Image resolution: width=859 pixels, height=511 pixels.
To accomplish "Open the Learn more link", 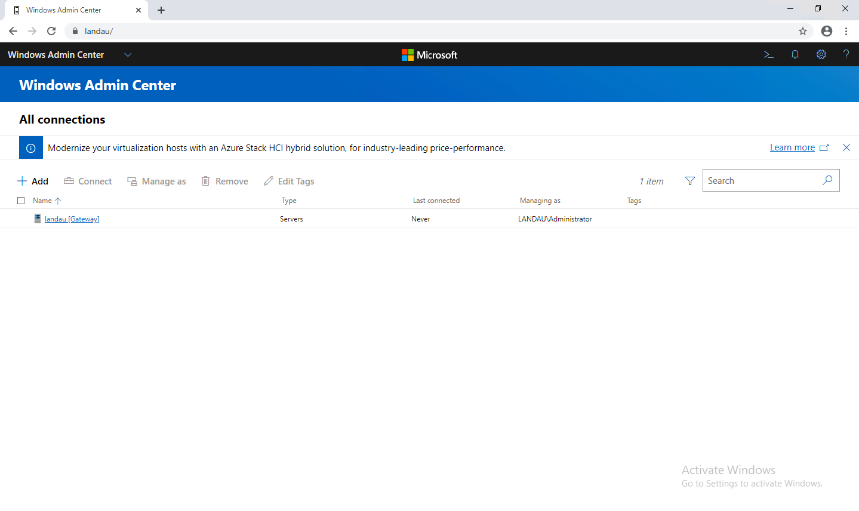I will [792, 147].
